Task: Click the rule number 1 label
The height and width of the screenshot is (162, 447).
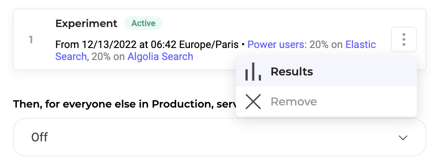Action: pyautogui.click(x=31, y=40)
